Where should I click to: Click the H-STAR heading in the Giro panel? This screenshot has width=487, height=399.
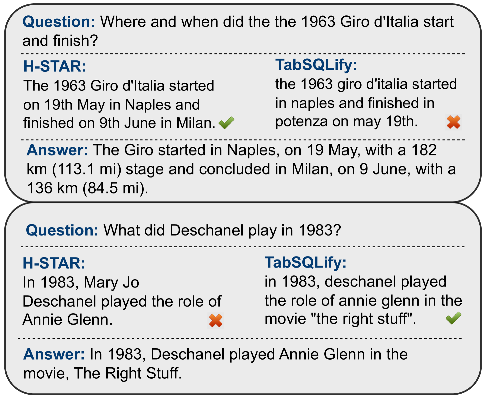click(x=55, y=66)
